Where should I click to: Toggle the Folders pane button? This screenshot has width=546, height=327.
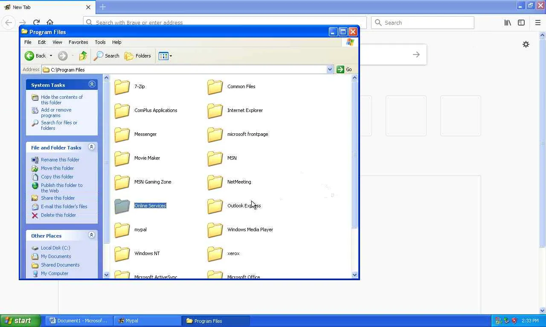pyautogui.click(x=138, y=56)
